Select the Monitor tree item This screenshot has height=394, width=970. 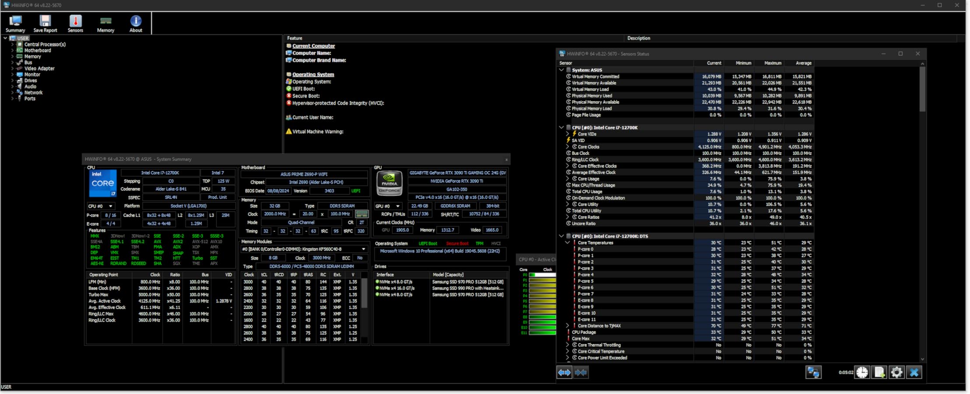point(32,75)
